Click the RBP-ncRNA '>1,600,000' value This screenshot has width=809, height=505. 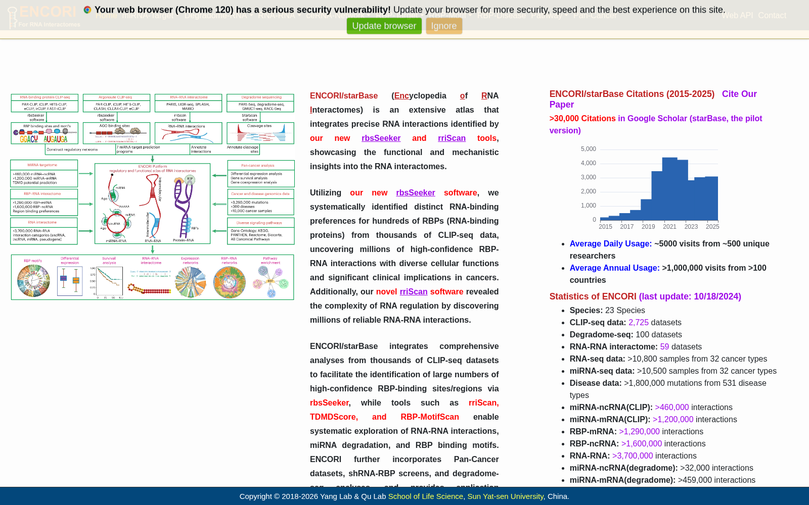click(641, 443)
